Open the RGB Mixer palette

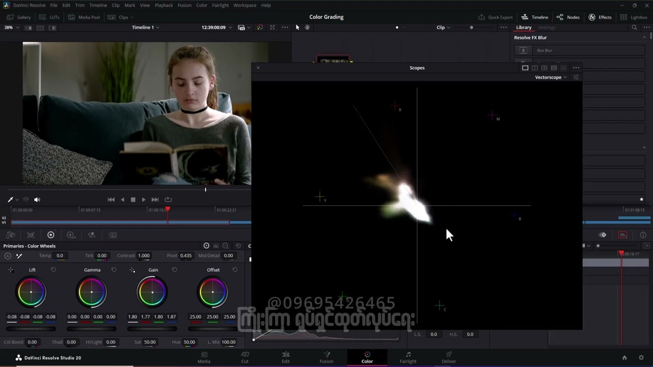coord(92,235)
